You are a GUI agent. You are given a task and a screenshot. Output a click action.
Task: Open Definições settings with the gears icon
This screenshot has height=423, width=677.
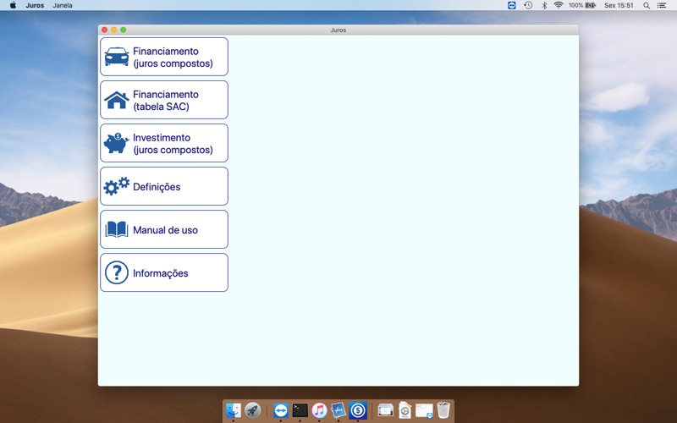pos(164,186)
